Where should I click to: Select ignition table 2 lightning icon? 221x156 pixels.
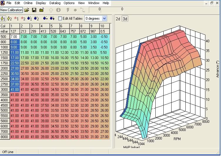point(10,19)
